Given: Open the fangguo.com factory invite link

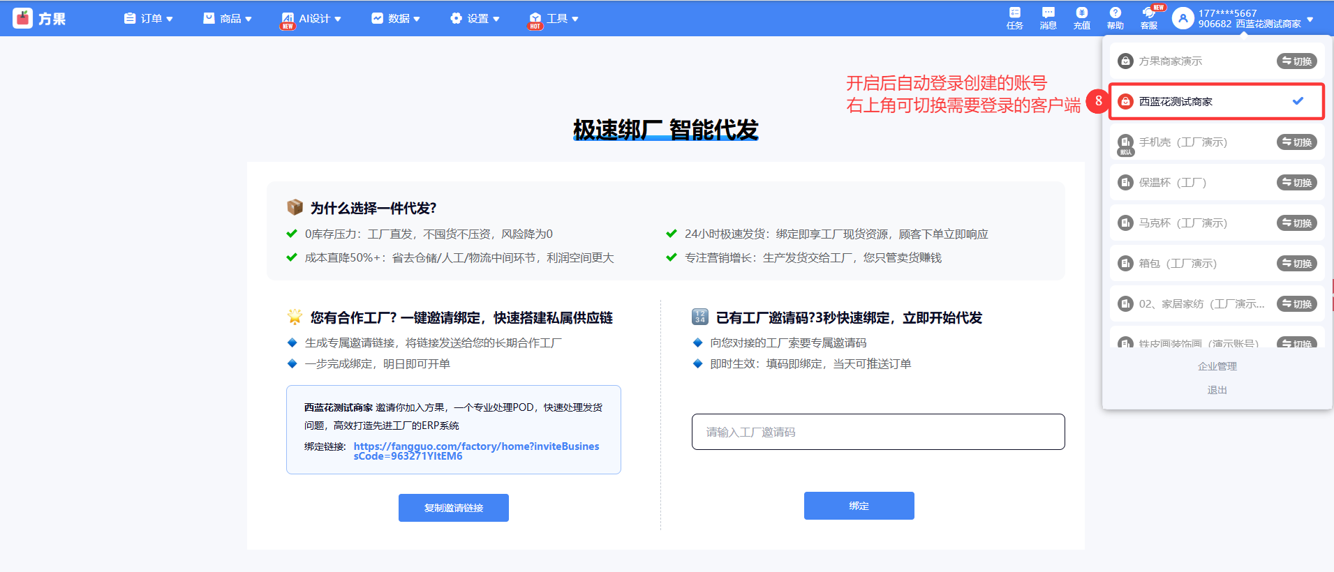Looking at the screenshot, I should pyautogui.click(x=476, y=451).
